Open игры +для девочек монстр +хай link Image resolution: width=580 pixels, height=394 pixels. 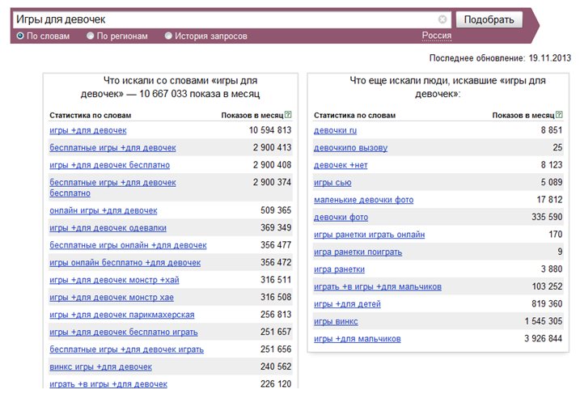click(x=114, y=280)
